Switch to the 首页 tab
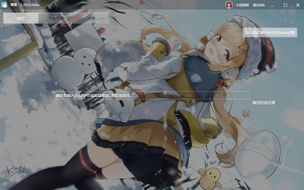The image size is (304, 190). point(21,18)
